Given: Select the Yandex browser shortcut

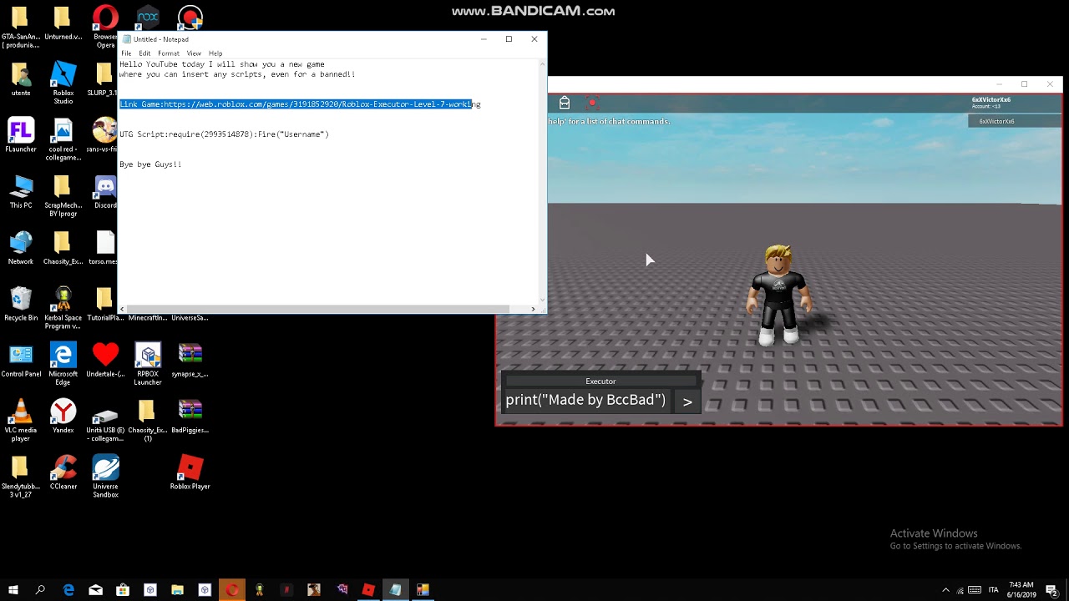Looking at the screenshot, I should click(63, 416).
